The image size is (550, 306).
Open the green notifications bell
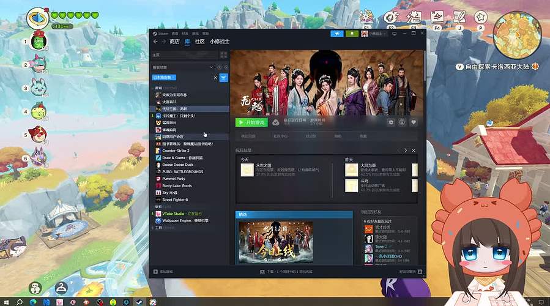click(352, 33)
